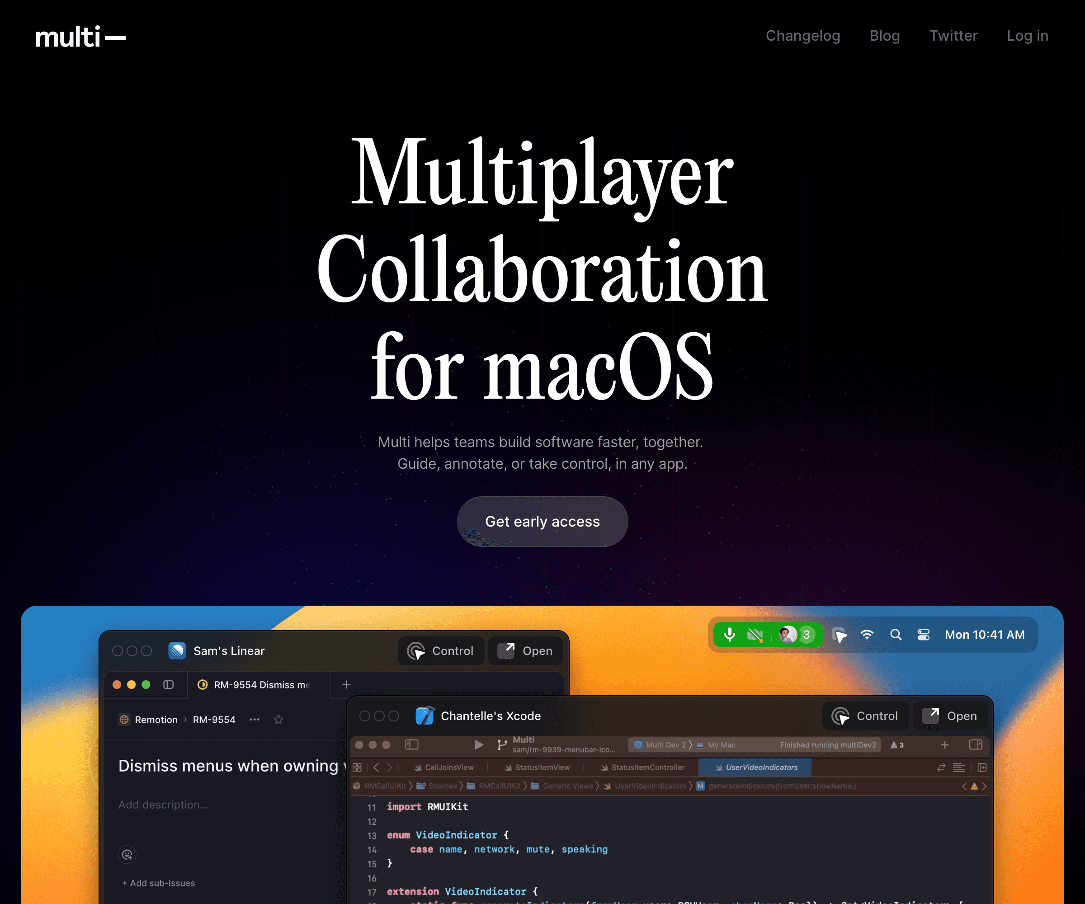Click the Mon 10:41 AM clock
The width and height of the screenshot is (1085, 904).
[x=984, y=634]
